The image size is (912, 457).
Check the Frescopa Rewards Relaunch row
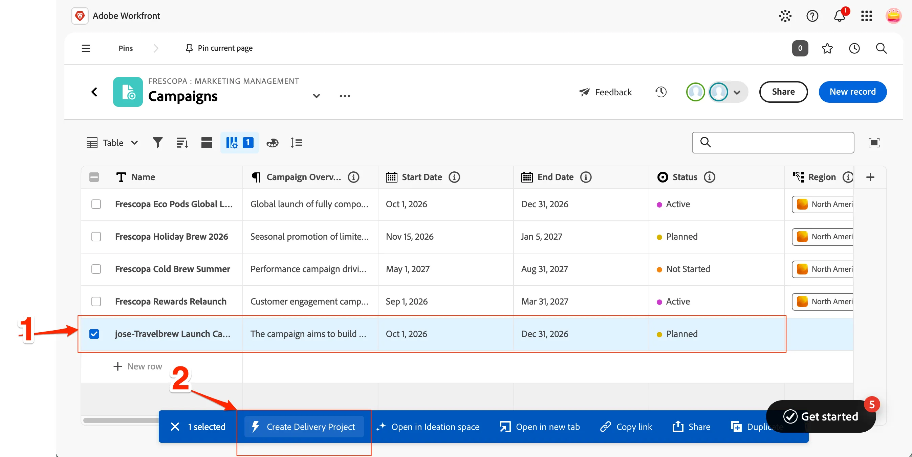coord(96,302)
